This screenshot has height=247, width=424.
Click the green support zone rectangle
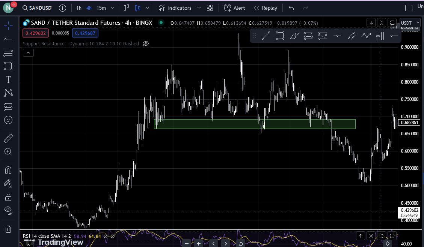pos(255,124)
